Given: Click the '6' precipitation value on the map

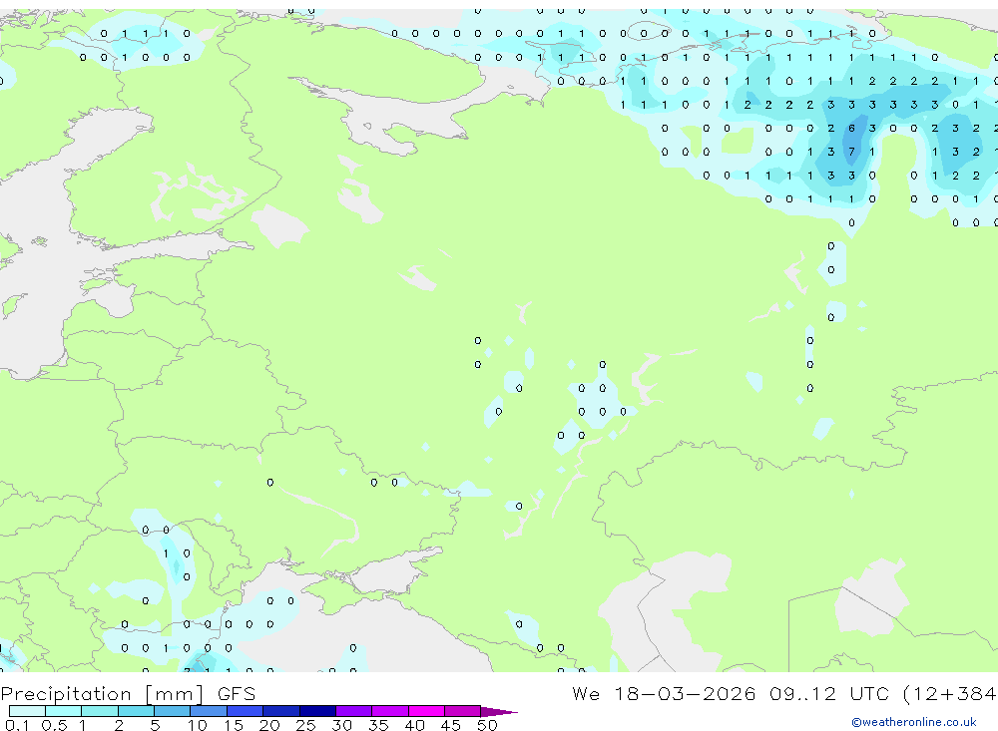Looking at the screenshot, I should pos(851,129).
